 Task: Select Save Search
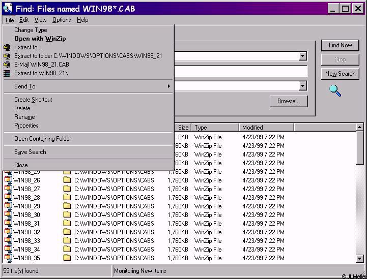coord(89,152)
